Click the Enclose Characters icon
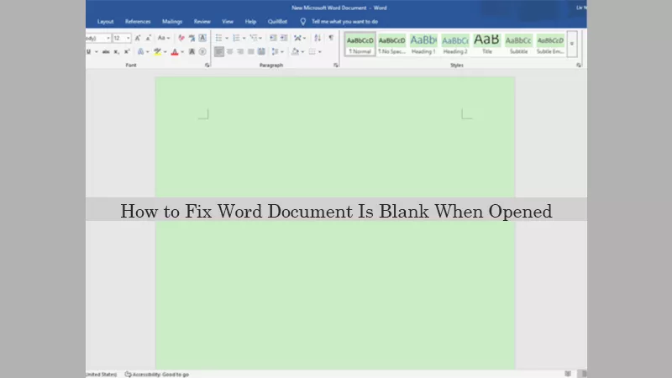Screen dimensions: 672x378 202,52
